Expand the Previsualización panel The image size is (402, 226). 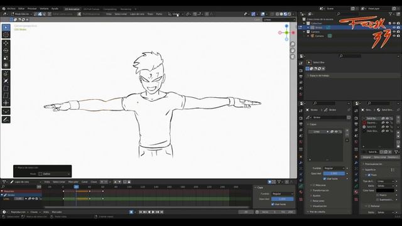(x=373, y=164)
